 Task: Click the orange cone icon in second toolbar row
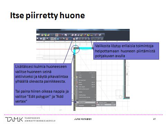[x=67, y=39]
